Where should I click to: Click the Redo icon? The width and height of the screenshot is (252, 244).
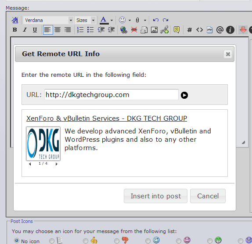tap(166, 20)
